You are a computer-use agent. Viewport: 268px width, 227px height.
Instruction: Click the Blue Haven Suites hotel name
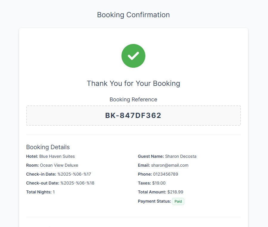click(57, 156)
